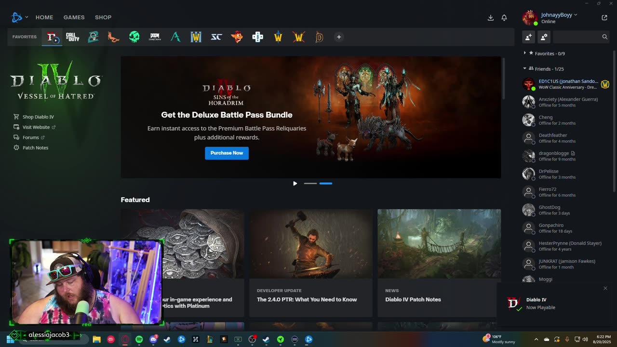The height and width of the screenshot is (347, 617).
Task: Open 2.4.0 PTR developer update card
Action: pos(310,263)
